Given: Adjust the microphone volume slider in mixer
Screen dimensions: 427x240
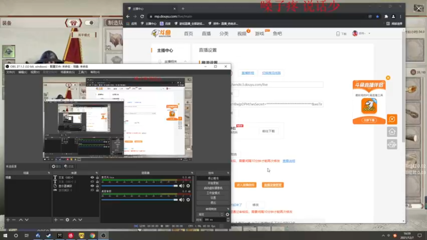Looking at the screenshot, I should click(139, 186).
